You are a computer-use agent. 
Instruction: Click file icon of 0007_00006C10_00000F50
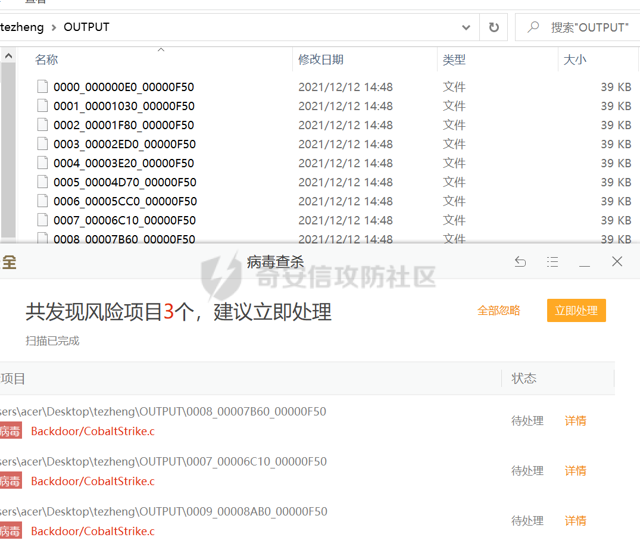(x=42, y=220)
